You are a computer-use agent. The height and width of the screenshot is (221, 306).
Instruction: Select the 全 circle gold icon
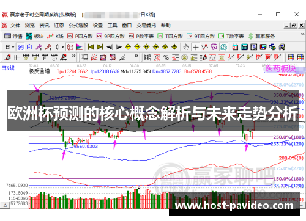[185, 57]
